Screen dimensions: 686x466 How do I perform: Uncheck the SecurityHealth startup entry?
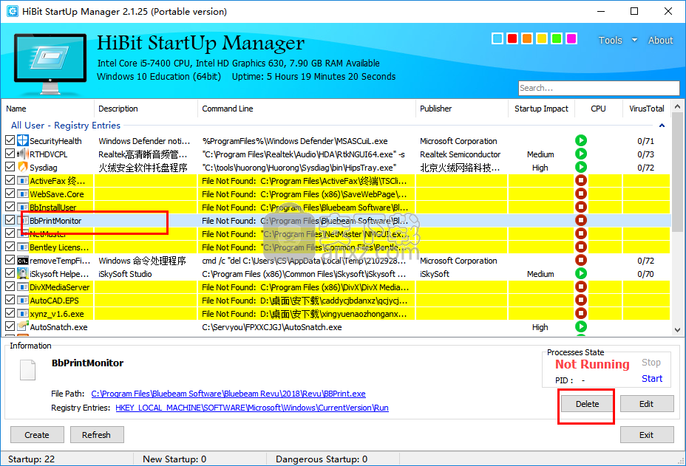[10, 140]
